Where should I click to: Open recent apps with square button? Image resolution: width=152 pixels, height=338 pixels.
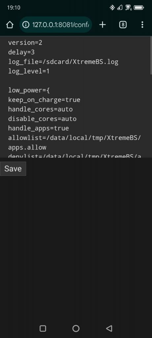43,328
